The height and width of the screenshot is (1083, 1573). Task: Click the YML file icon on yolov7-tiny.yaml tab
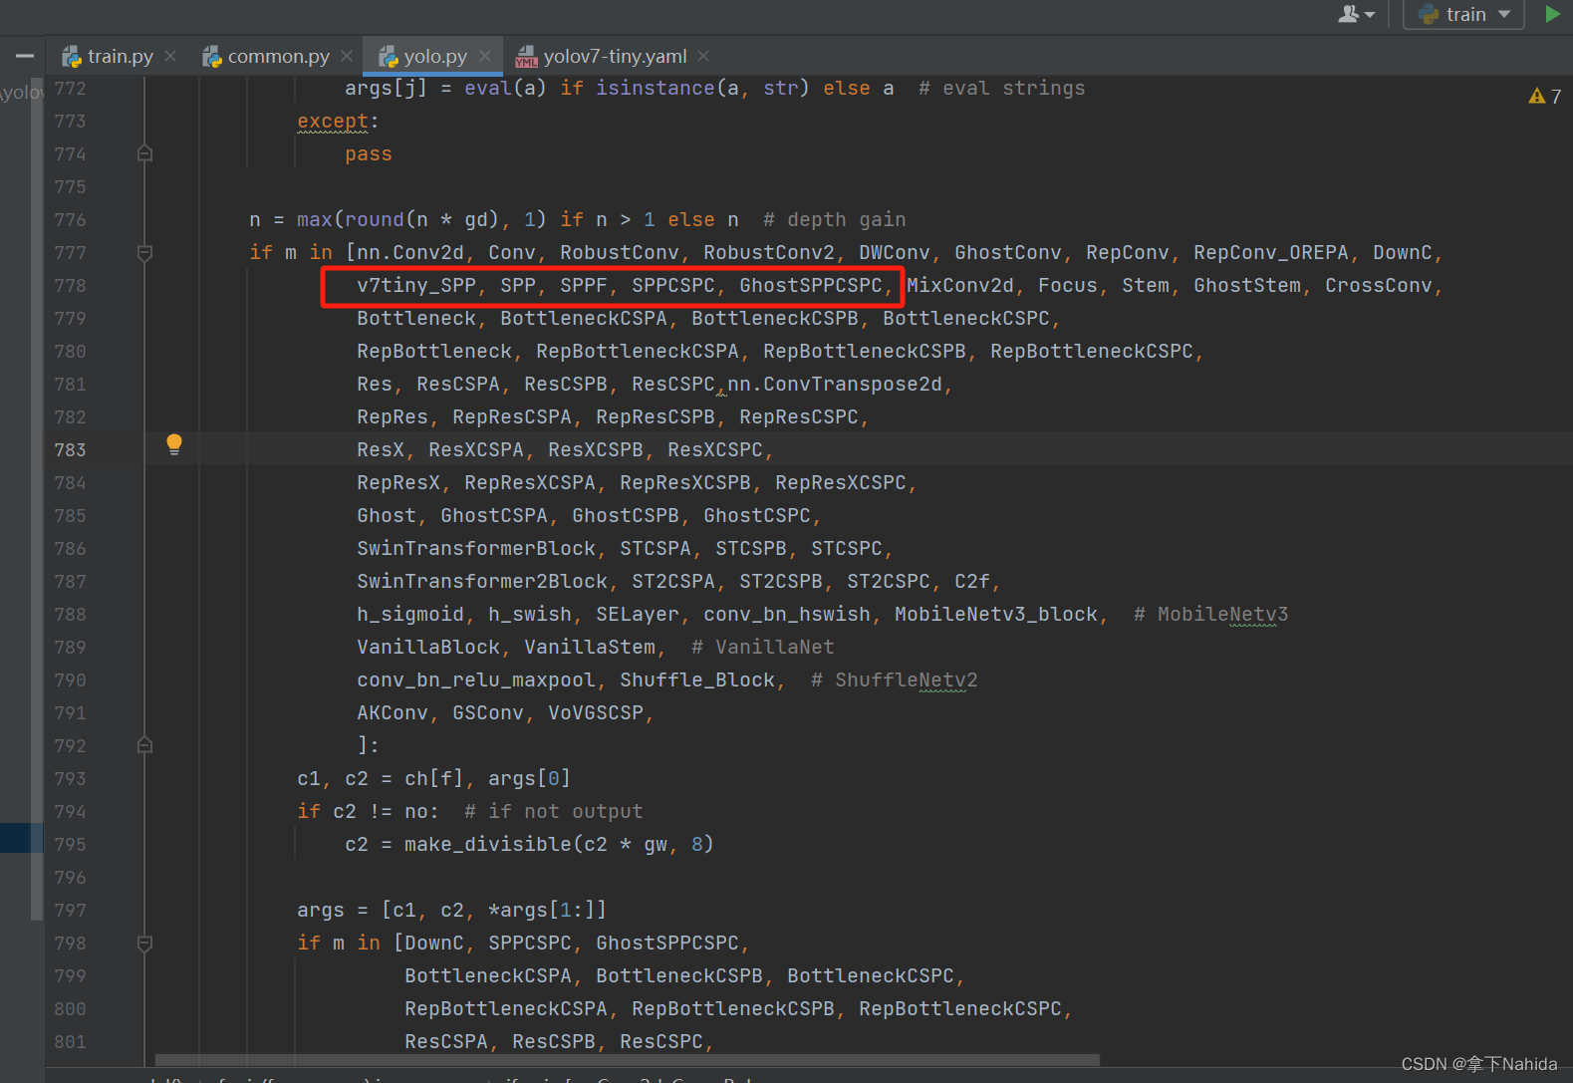pos(526,58)
